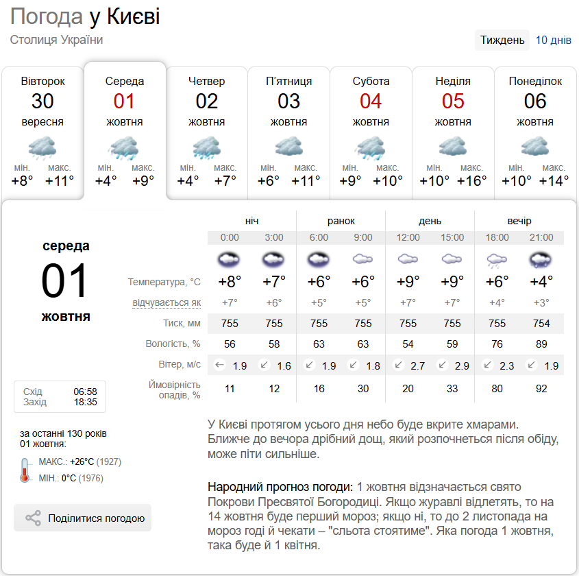
Task: Click the share icon beside Поділитися погодою
Action: pyautogui.click(x=33, y=518)
